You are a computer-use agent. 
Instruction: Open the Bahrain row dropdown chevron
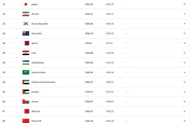pos(184,111)
